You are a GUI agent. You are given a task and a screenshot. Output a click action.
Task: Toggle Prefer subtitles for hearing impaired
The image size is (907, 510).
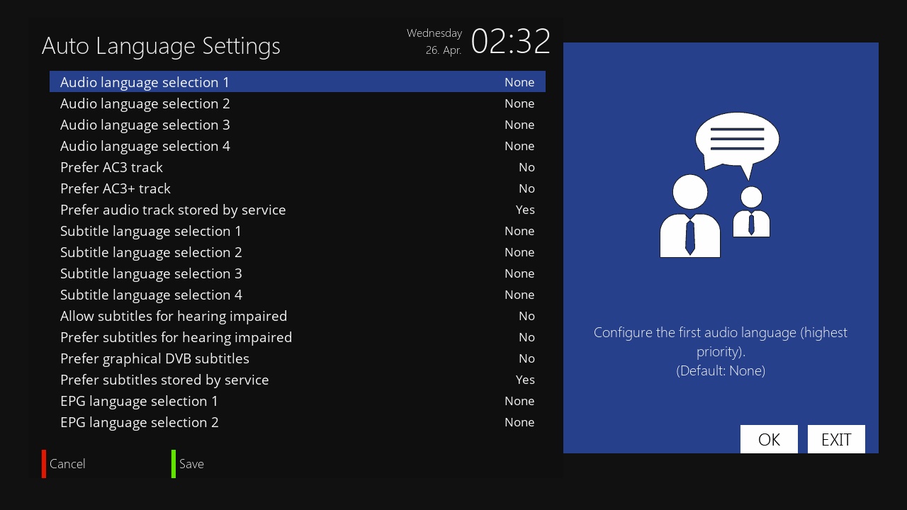[x=298, y=337]
